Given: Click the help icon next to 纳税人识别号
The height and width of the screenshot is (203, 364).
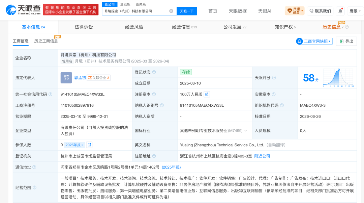Looking at the screenshot, I should point(162,105).
